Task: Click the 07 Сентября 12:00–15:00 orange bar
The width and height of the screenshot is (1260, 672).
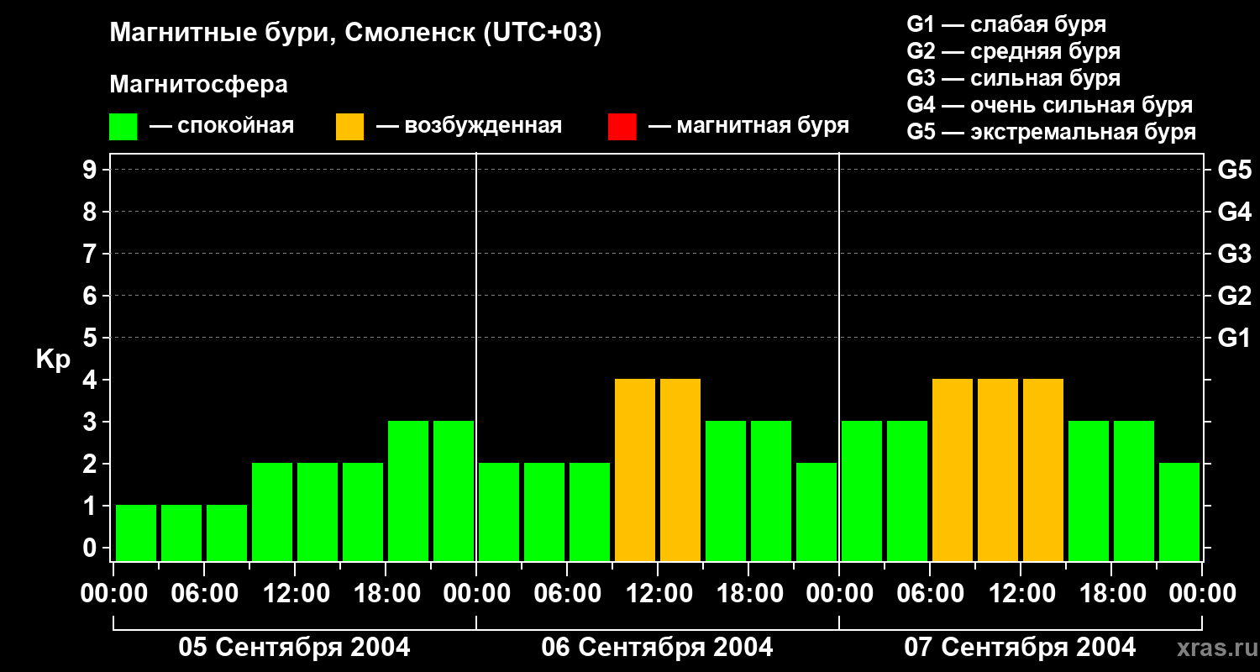Action: 1043,470
